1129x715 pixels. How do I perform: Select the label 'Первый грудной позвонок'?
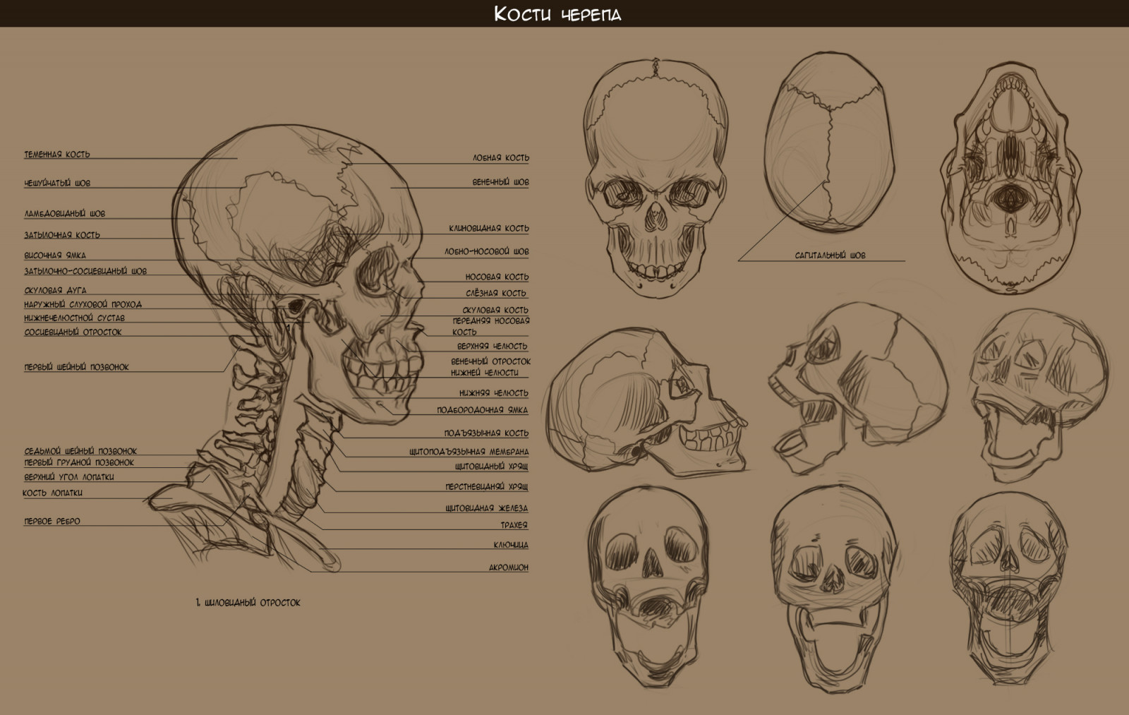[79, 463]
